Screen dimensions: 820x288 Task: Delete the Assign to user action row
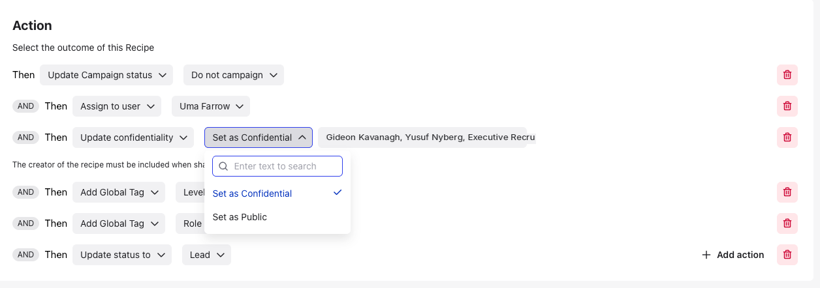coord(787,106)
